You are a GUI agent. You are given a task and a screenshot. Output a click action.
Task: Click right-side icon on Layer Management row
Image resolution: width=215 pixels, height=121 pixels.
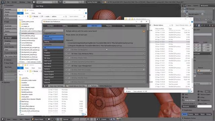144,66
